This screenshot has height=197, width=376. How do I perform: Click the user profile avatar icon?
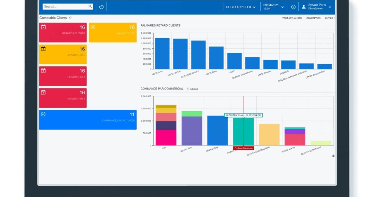[x=303, y=6]
